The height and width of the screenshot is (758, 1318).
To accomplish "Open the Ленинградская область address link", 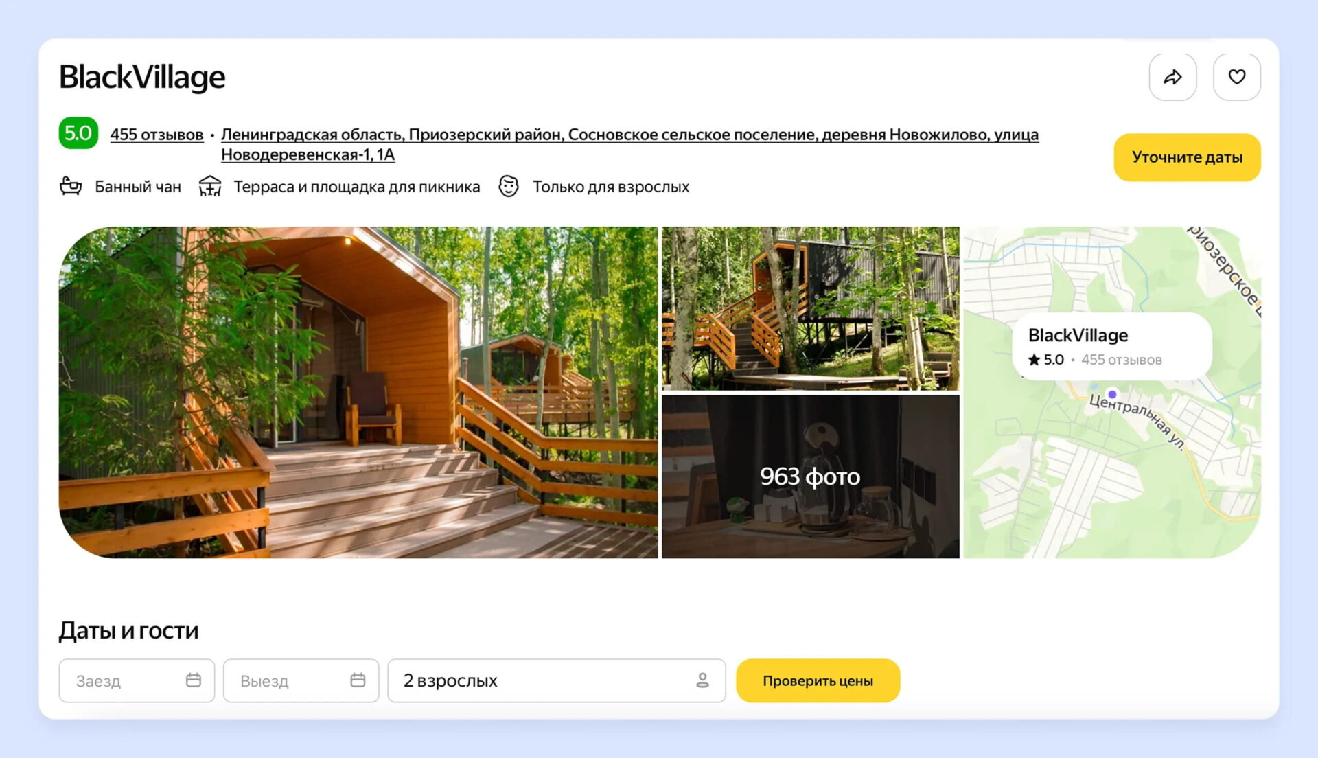I will pos(629,135).
